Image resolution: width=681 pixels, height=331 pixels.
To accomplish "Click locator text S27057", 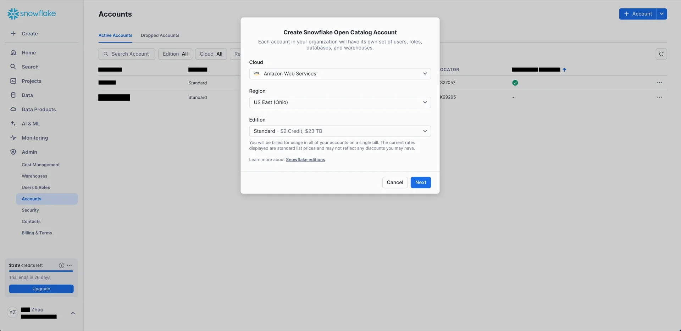I will [448, 83].
